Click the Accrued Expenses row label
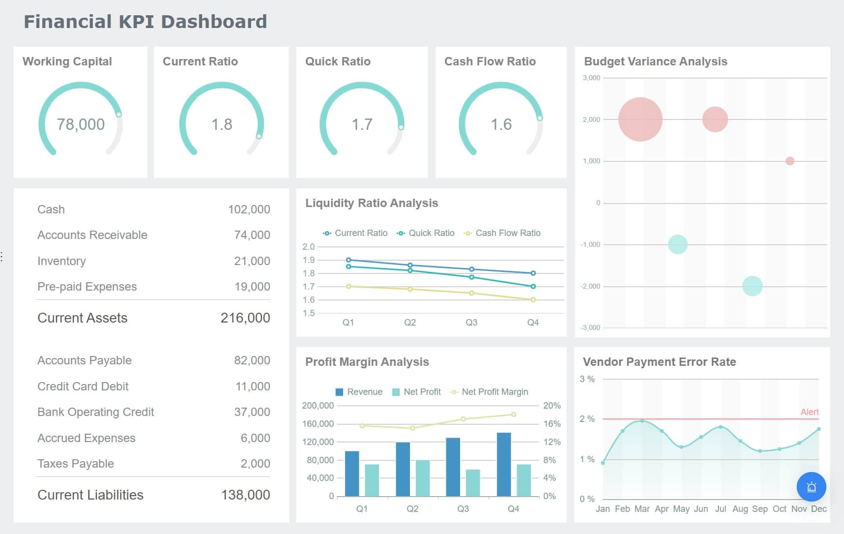 [87, 438]
